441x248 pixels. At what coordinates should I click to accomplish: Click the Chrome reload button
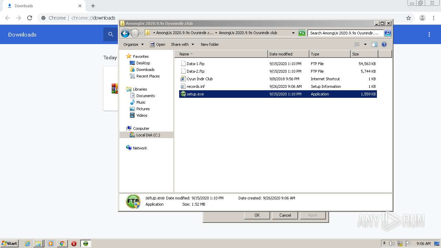(30, 18)
